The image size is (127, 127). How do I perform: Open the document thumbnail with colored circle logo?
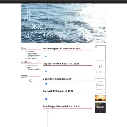tap(100, 70)
